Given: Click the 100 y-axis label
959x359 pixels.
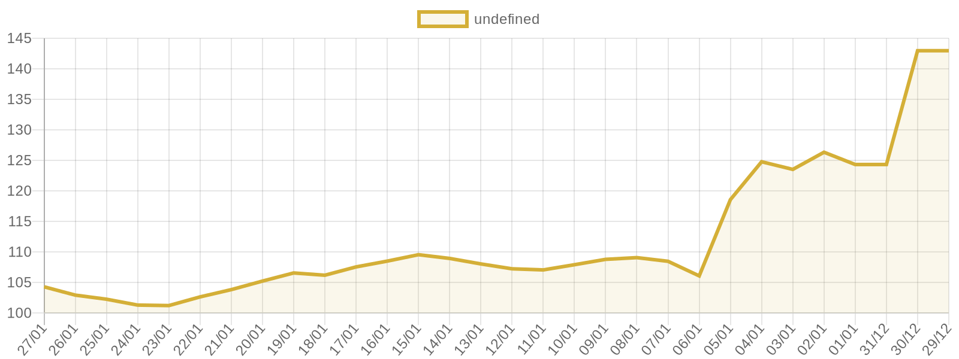Looking at the screenshot, I should pos(19,313).
